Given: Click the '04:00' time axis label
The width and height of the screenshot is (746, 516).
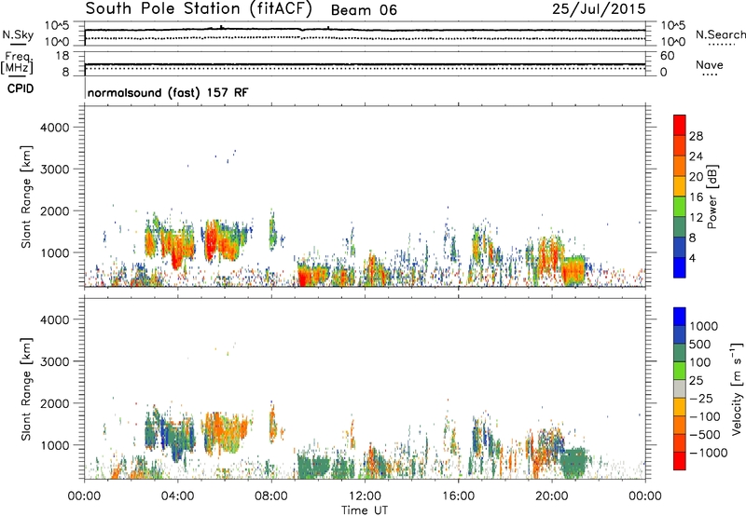Looking at the screenshot, I should tap(177, 496).
